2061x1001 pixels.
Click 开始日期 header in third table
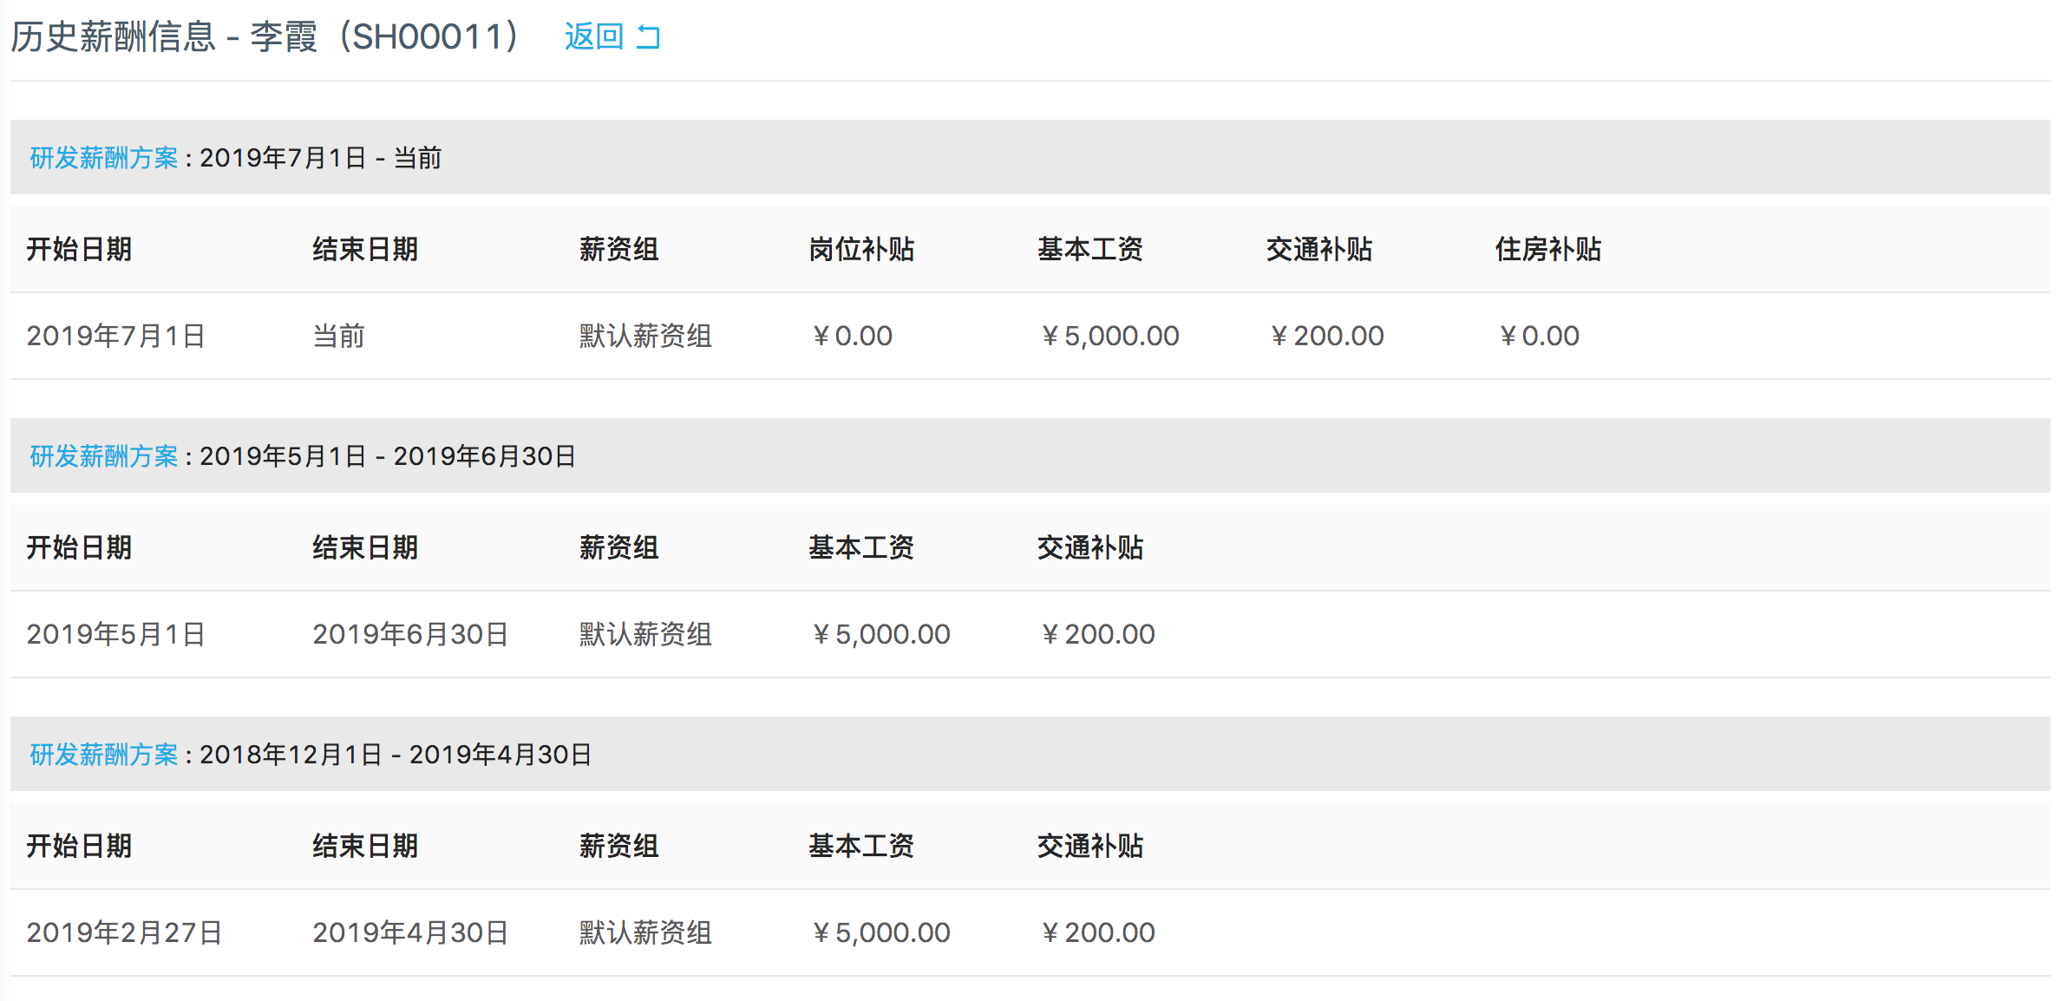79,847
